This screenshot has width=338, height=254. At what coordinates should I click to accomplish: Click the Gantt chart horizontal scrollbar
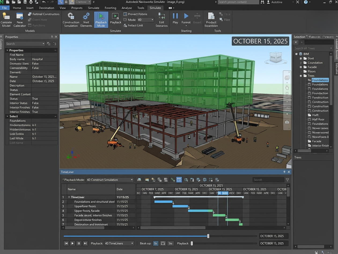pyautogui.click(x=173, y=228)
